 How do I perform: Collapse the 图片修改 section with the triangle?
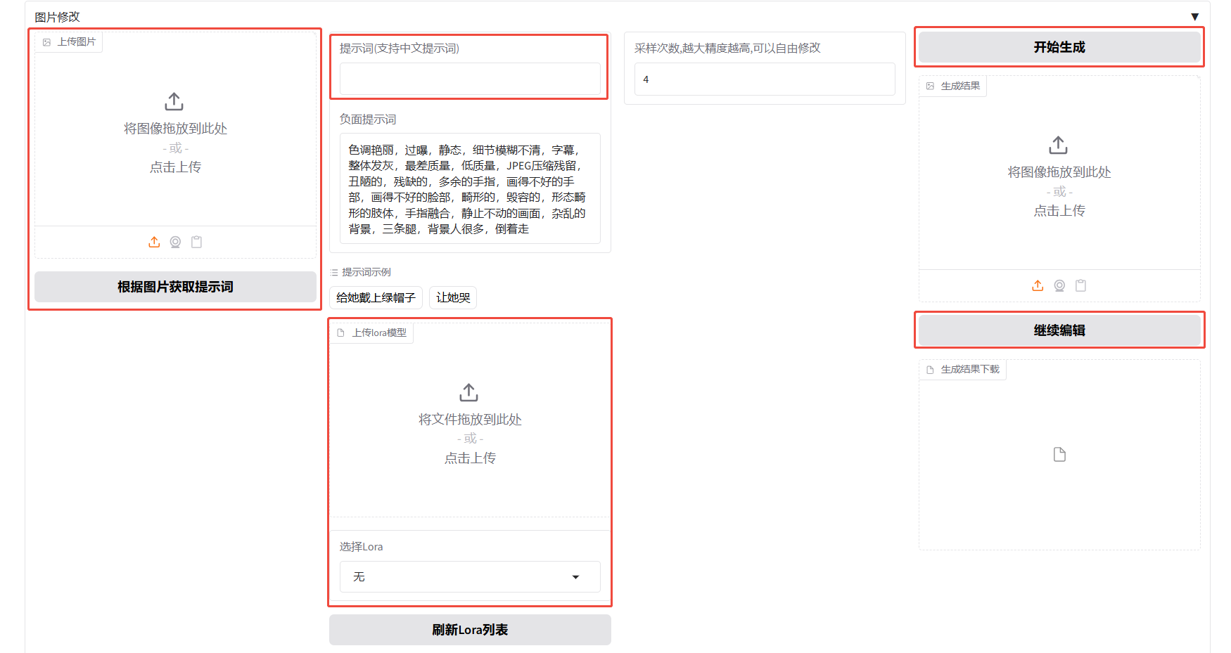click(x=1194, y=17)
